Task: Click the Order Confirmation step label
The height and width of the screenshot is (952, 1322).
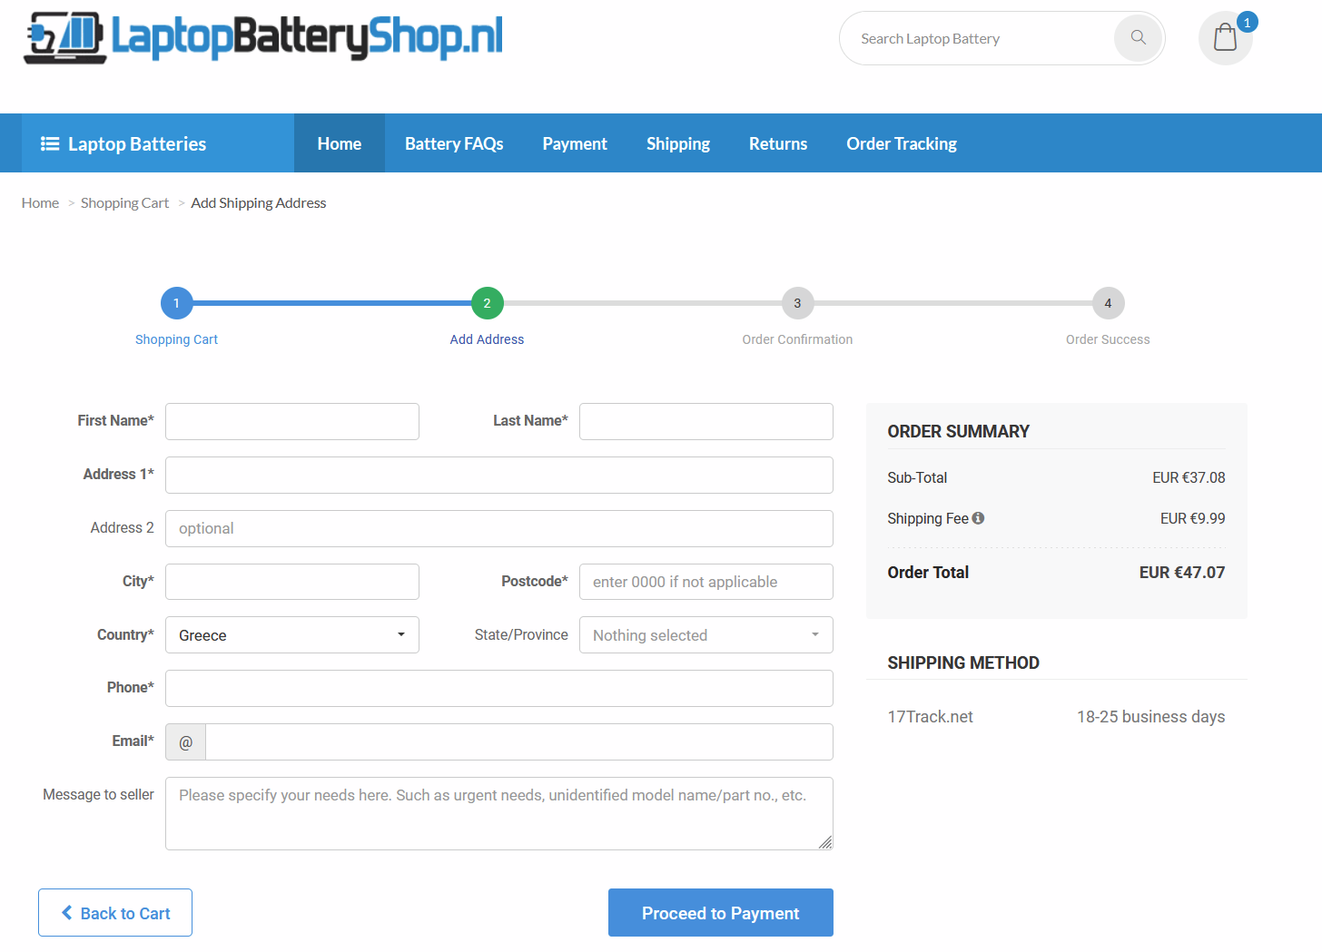Action: (797, 339)
